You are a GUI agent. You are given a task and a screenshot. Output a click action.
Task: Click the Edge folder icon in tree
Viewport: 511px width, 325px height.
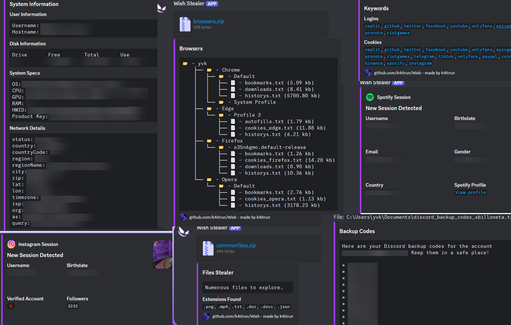209,108
